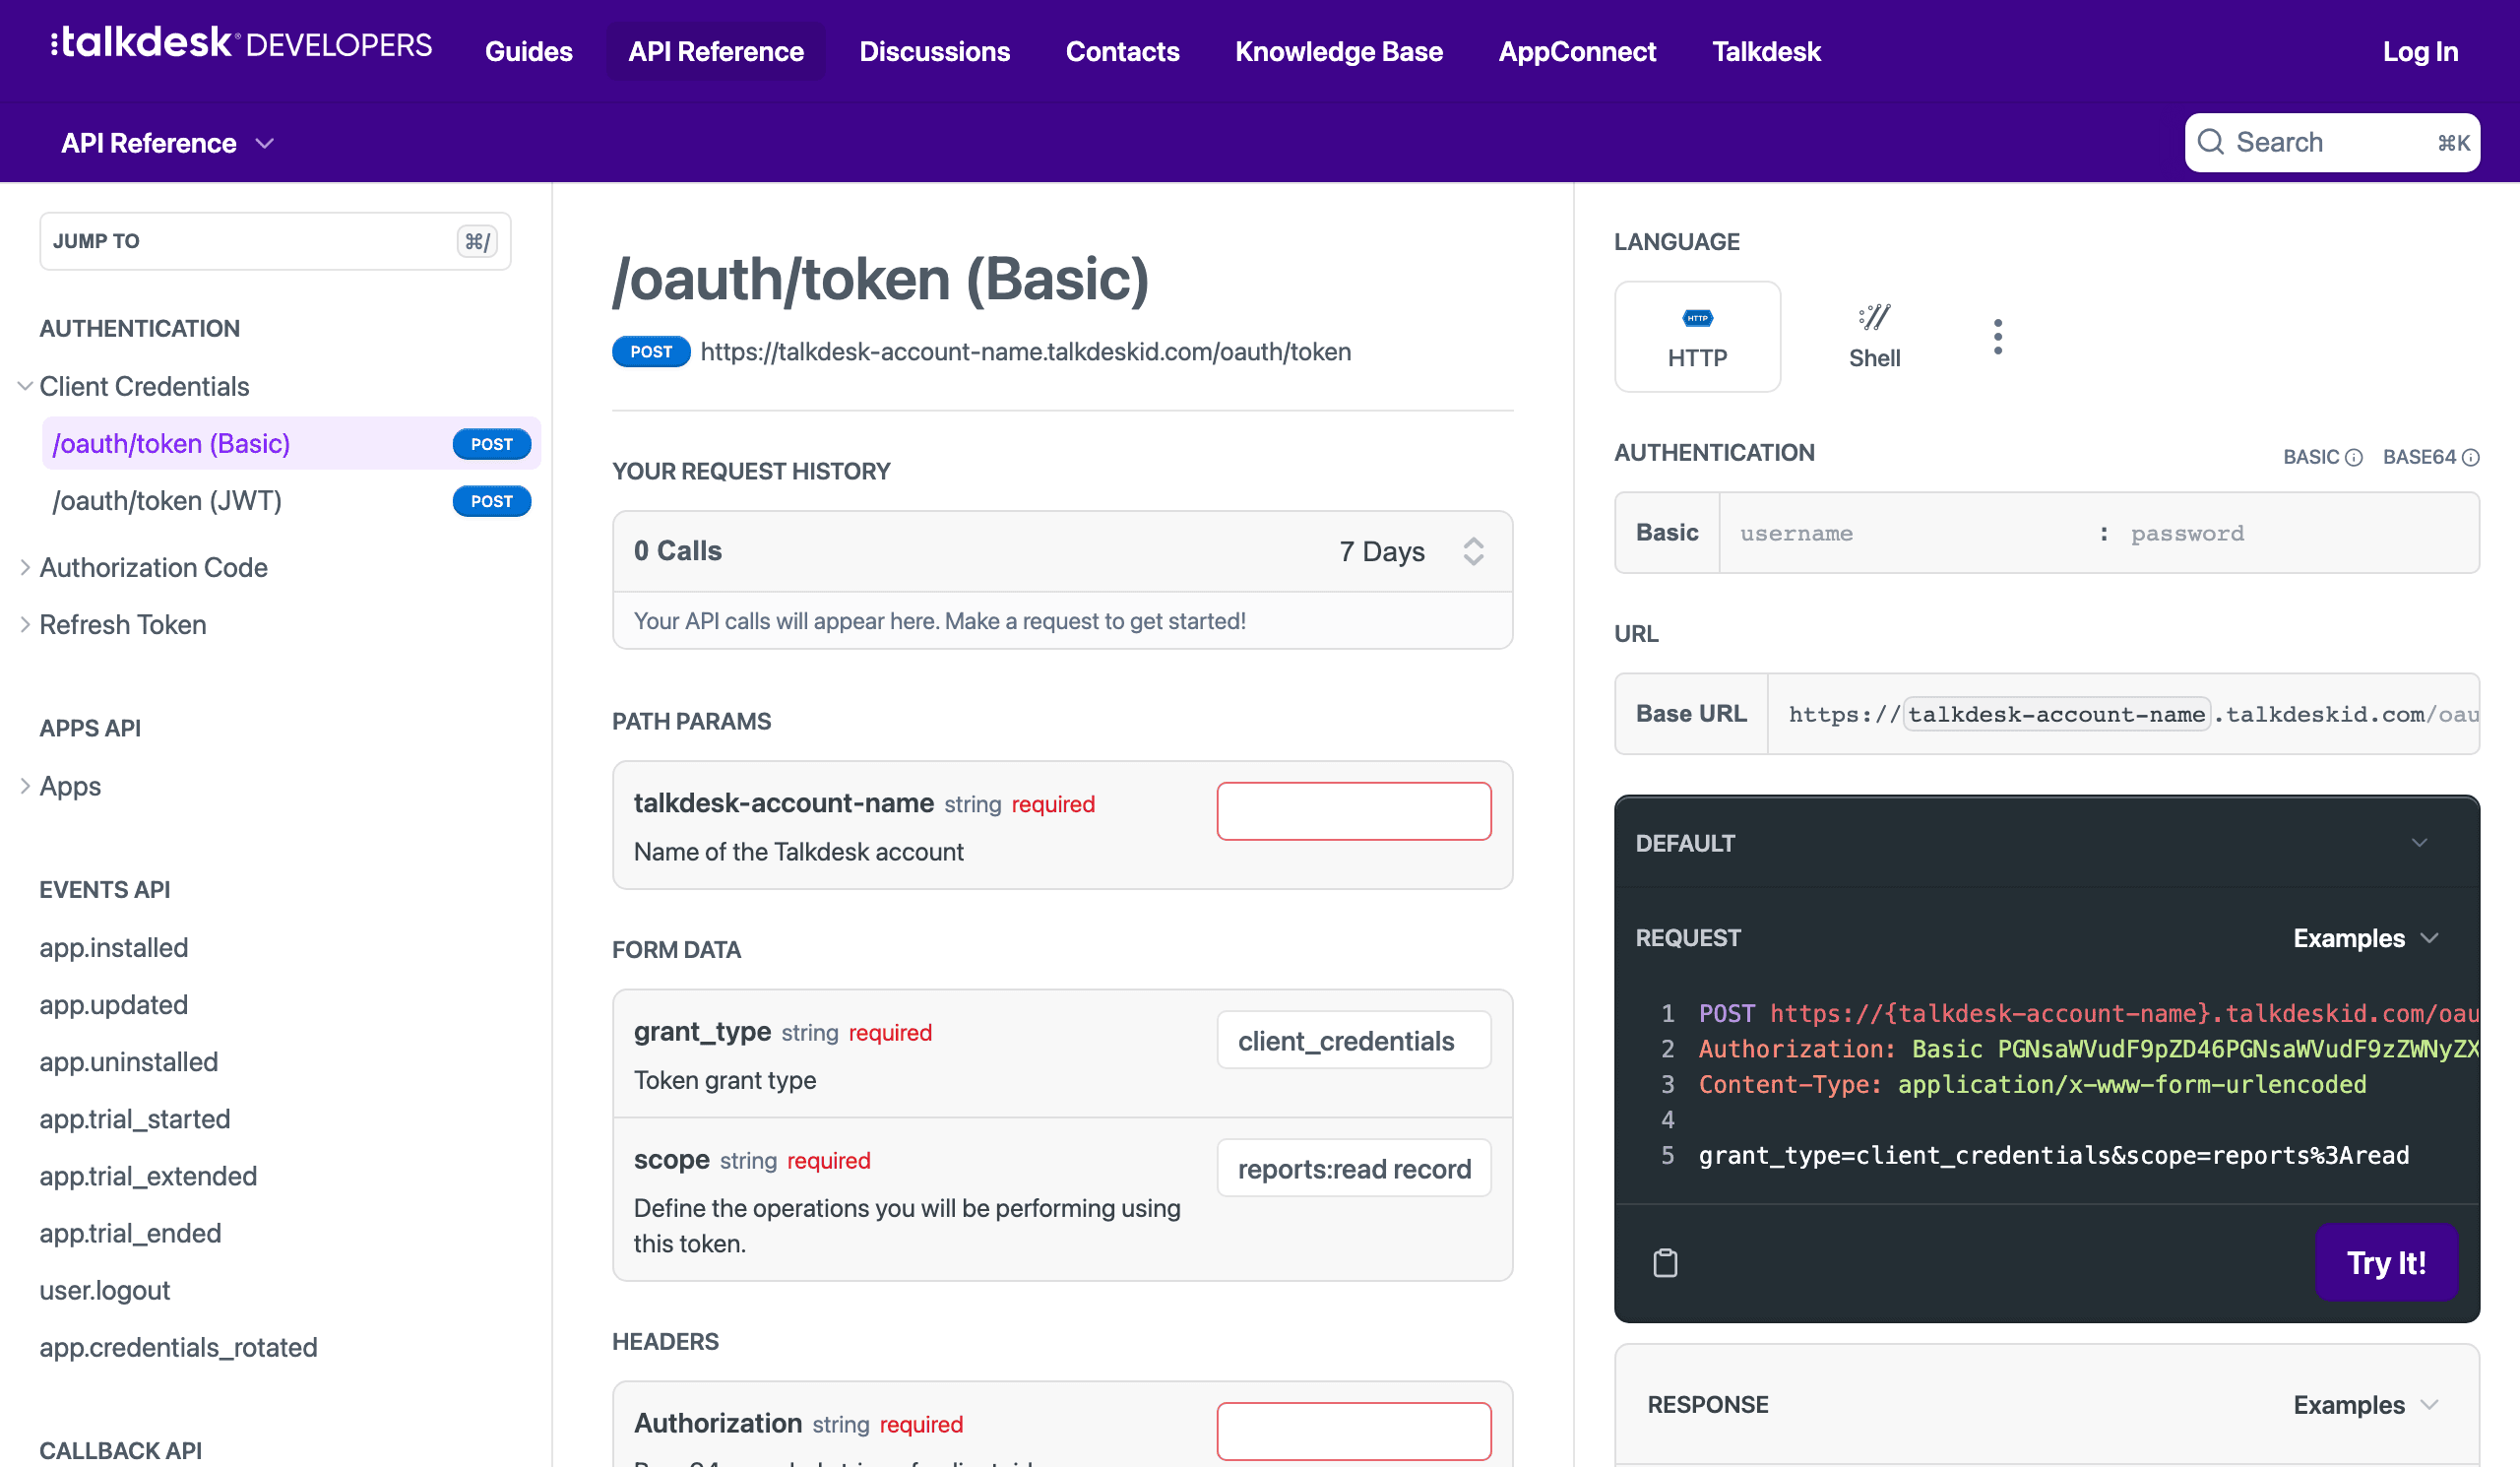Open the API Reference version dropdown

coord(167,143)
